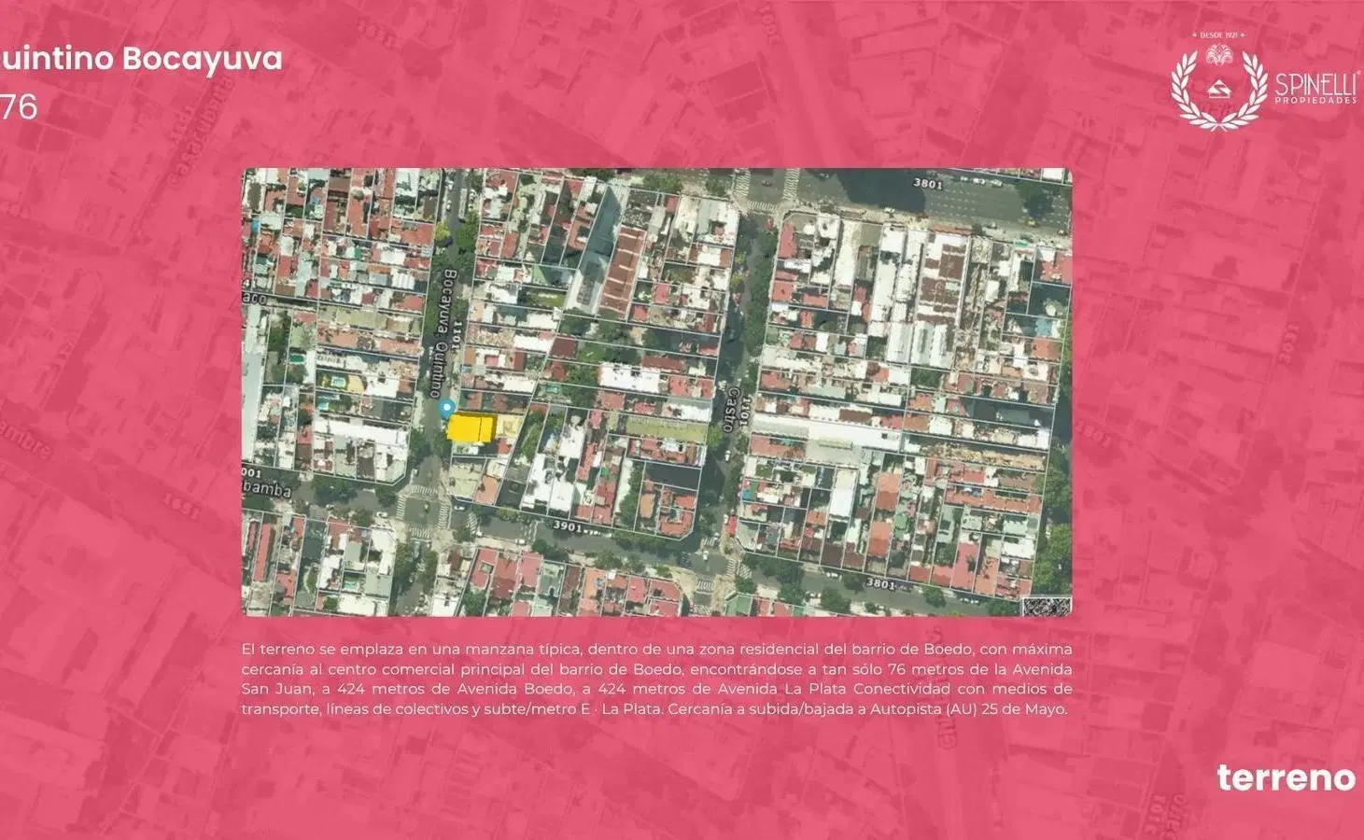Click the 'Bocayuva Quintino' street label on map
The height and width of the screenshot is (840, 1364).
443,333
